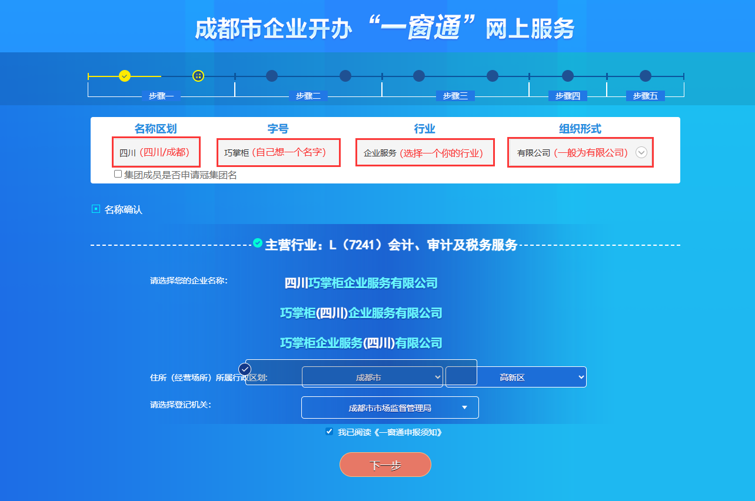Screen dimensions: 755x501
Task: Uncheck 我已阅读《一窗通申报须知》
Action: pyautogui.click(x=329, y=431)
